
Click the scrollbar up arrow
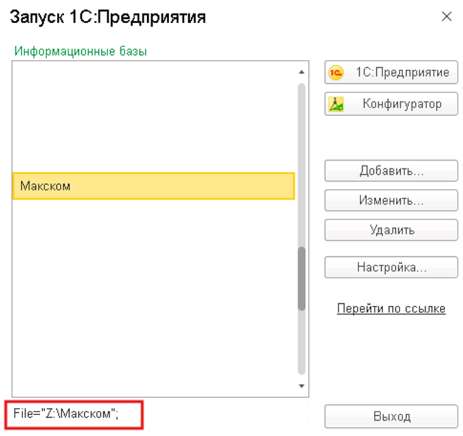coord(302,72)
